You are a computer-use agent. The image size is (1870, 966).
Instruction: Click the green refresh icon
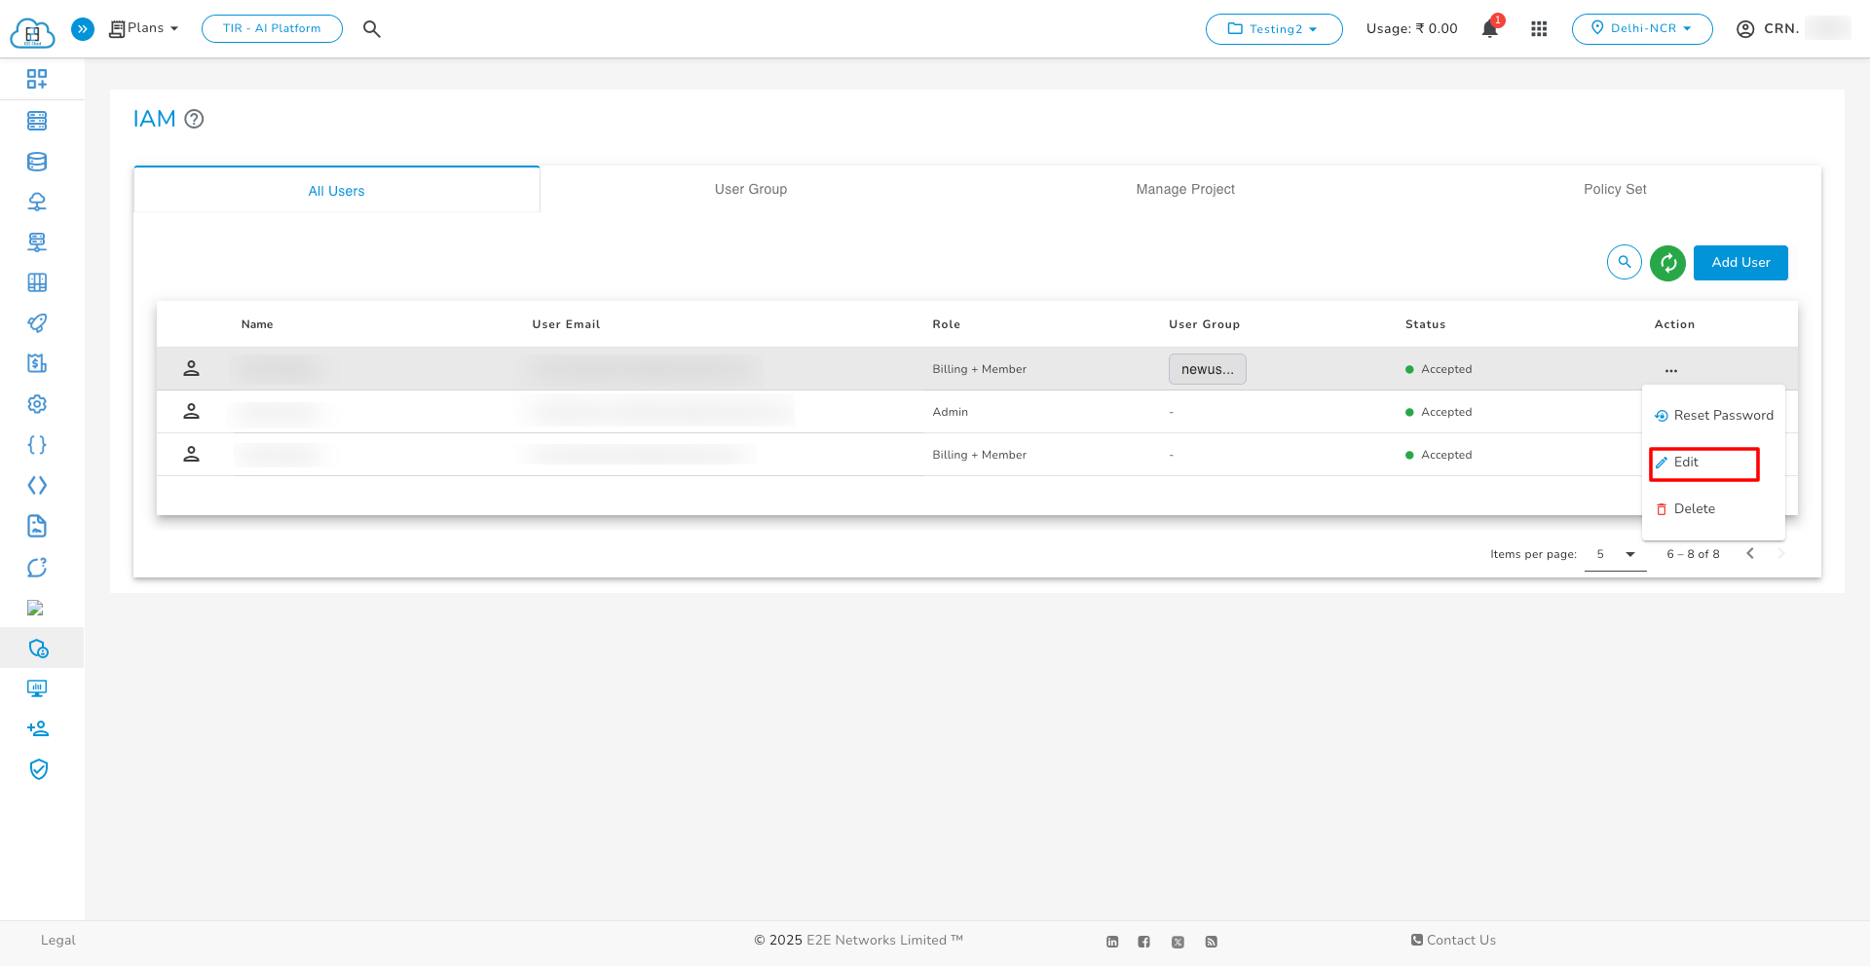coord(1667,263)
